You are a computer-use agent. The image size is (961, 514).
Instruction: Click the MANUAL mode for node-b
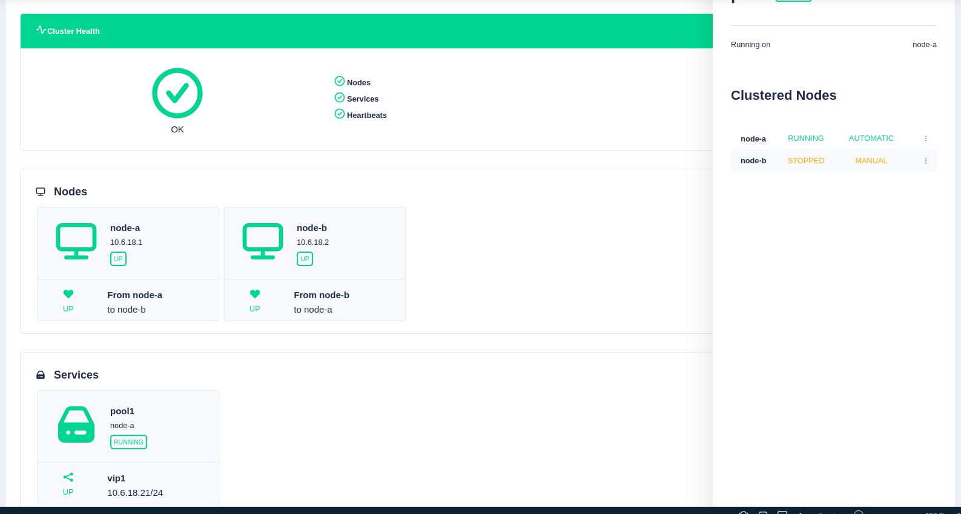pyautogui.click(x=871, y=161)
